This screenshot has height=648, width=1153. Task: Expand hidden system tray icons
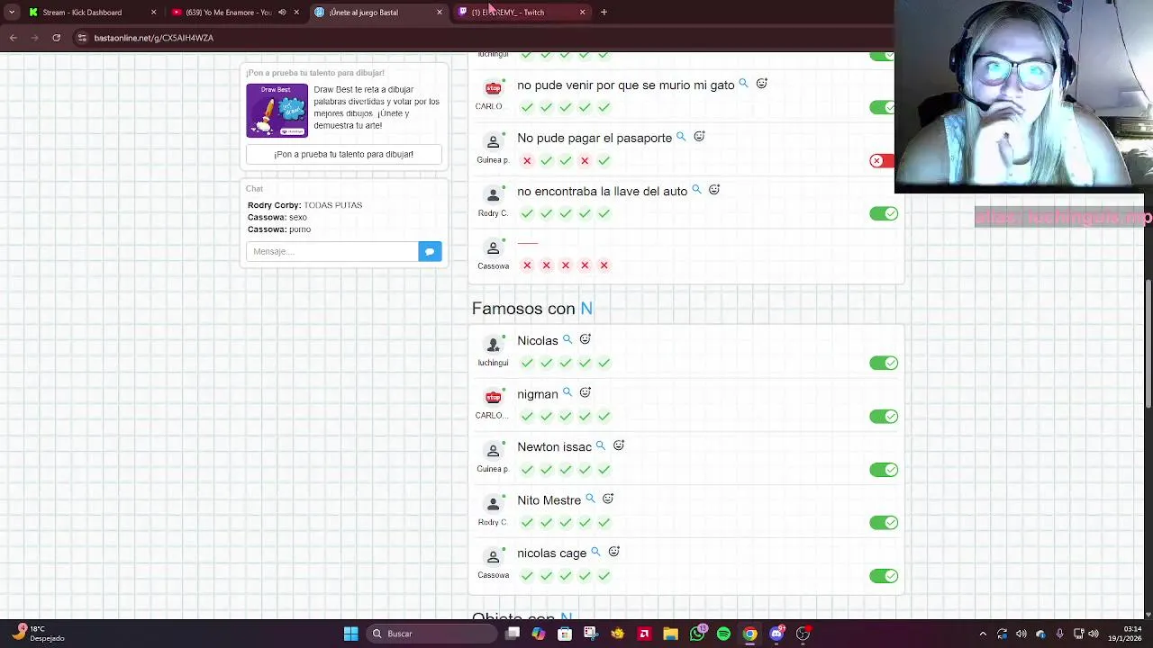983,634
